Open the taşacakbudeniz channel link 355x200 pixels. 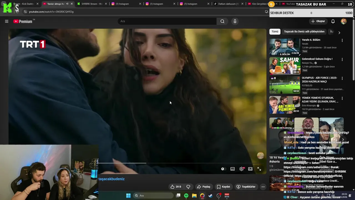tap(111, 179)
